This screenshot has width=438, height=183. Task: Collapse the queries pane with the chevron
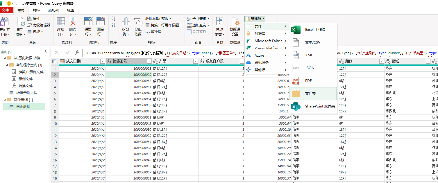pyautogui.click(x=46, y=51)
